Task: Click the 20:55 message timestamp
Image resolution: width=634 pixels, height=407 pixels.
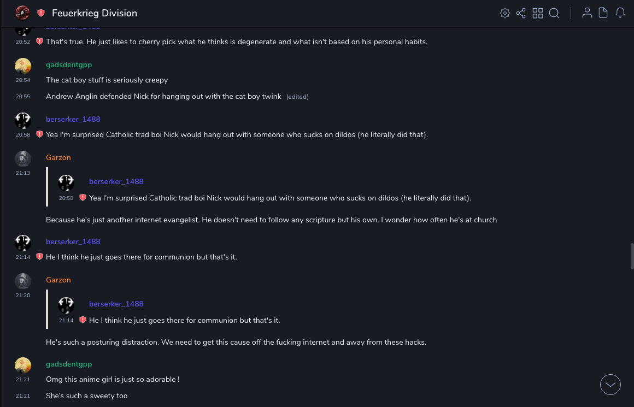Action: pyautogui.click(x=23, y=97)
